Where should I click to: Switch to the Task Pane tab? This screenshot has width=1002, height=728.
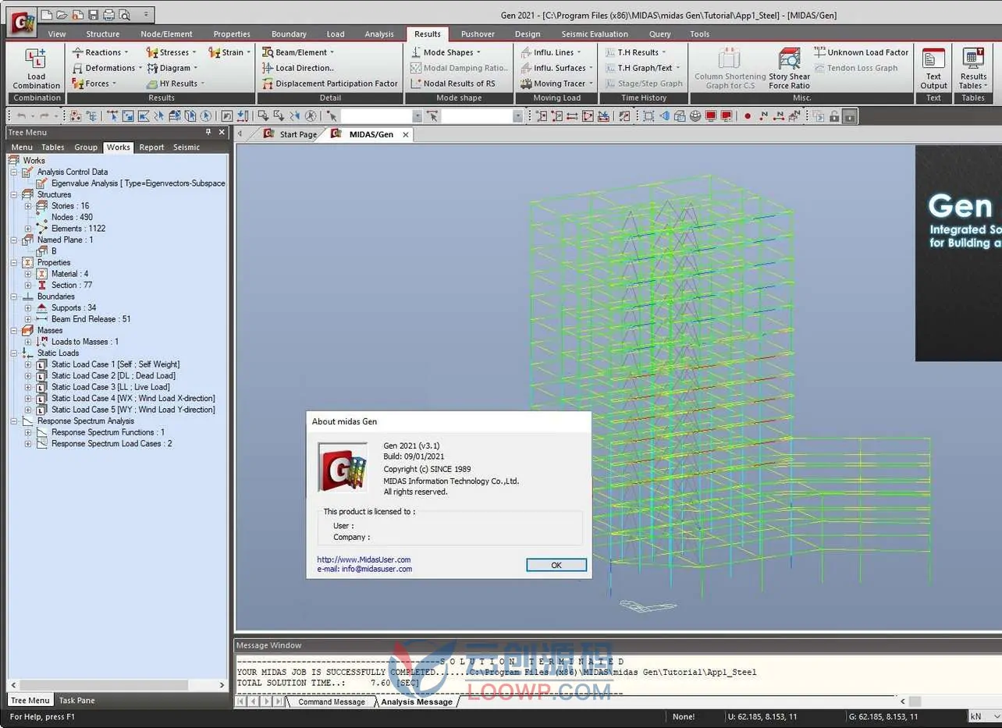[x=77, y=700]
